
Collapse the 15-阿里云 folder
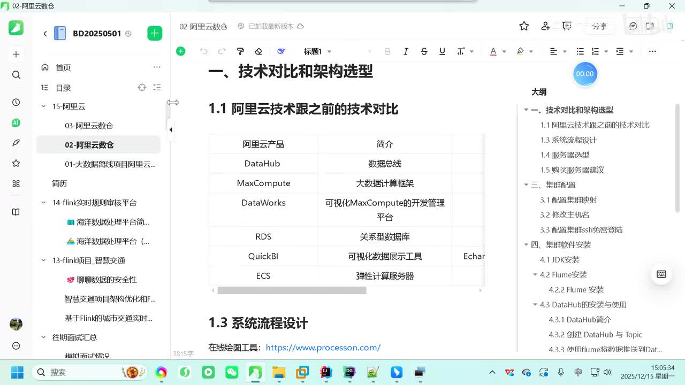tap(44, 106)
